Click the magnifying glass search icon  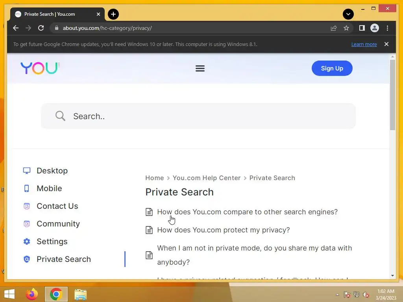(x=60, y=116)
